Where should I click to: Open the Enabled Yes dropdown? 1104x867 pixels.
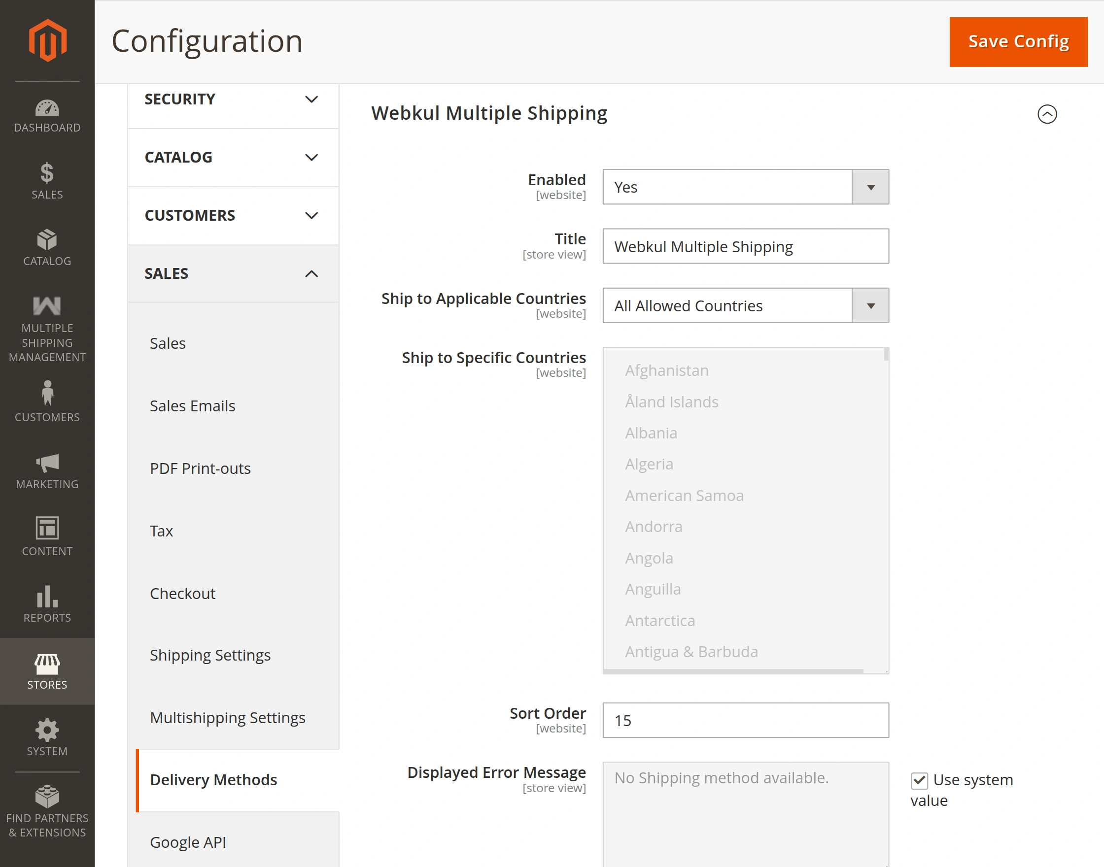[x=746, y=187]
